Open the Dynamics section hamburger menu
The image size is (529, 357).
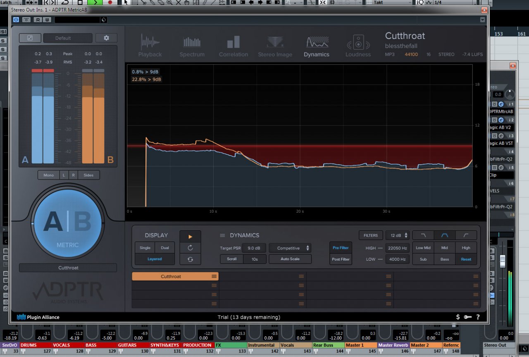coord(222,235)
